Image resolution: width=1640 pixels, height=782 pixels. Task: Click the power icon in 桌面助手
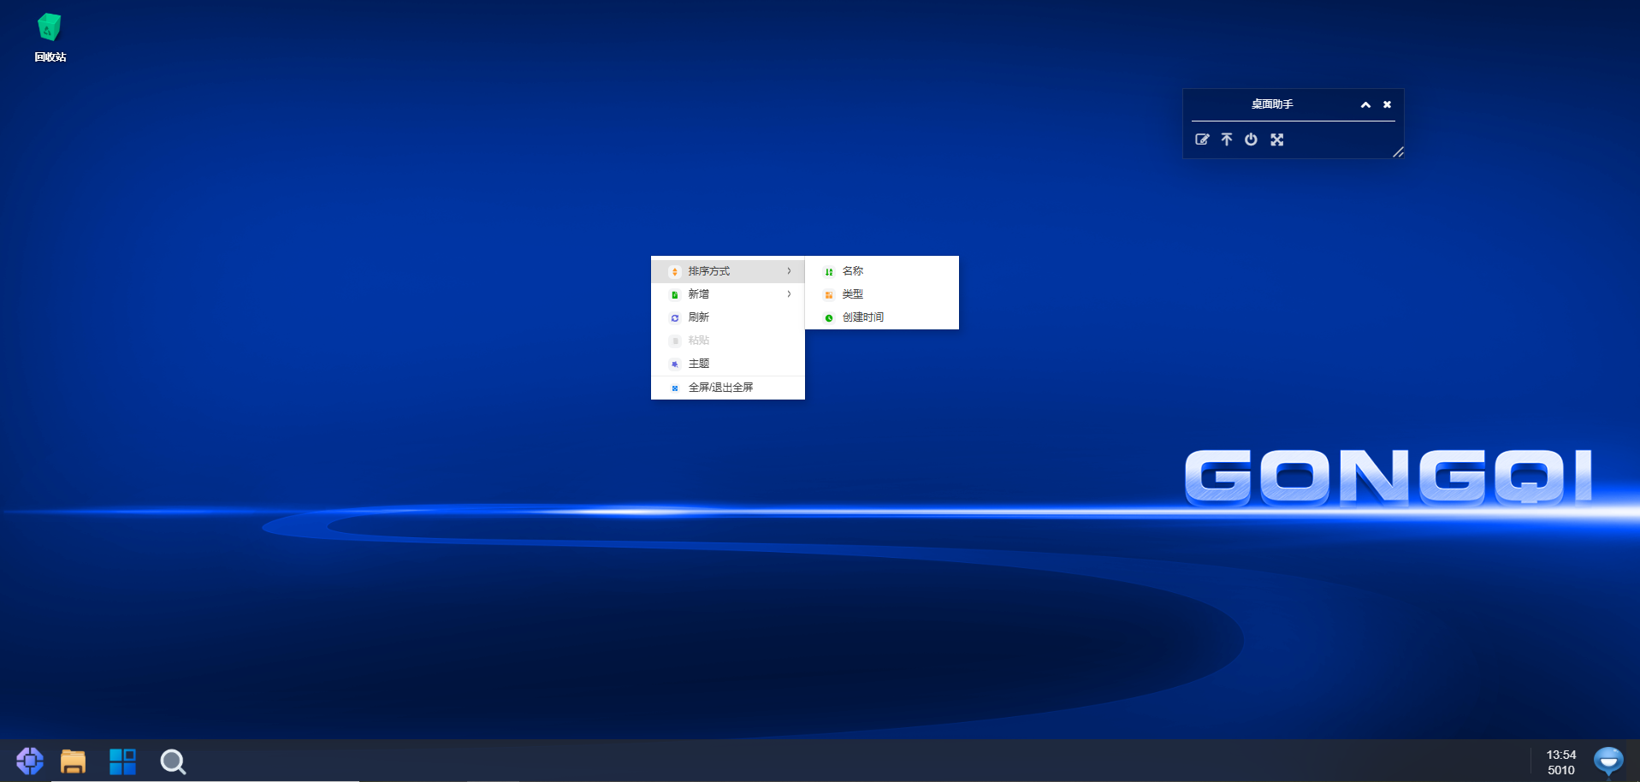[1251, 139]
